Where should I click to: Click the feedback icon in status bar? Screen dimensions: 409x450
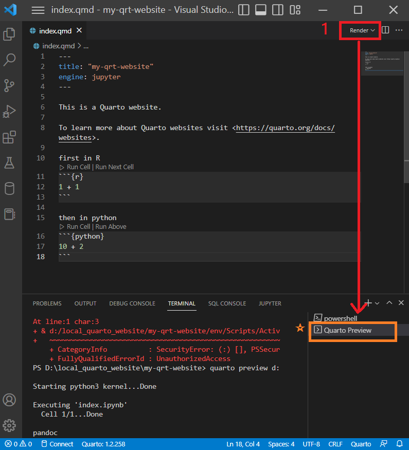[384, 444]
